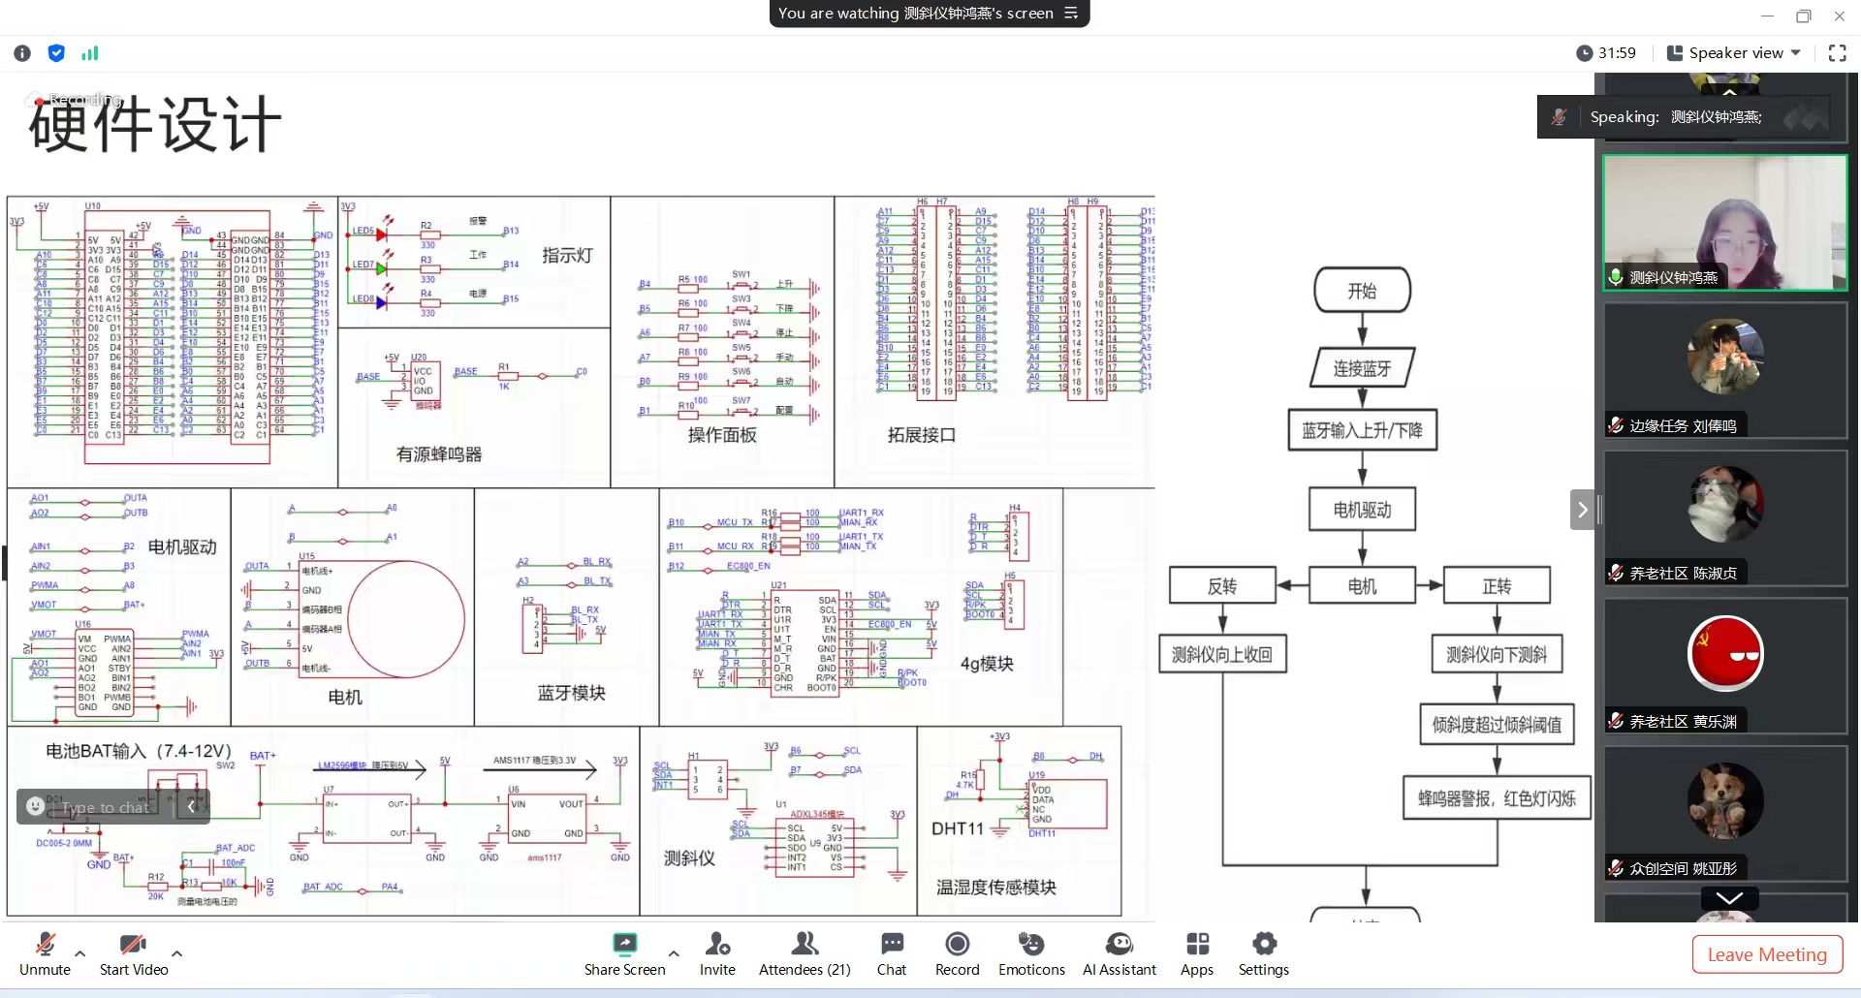
Task: Open the Emoticons reactions
Action: [x=1031, y=953]
